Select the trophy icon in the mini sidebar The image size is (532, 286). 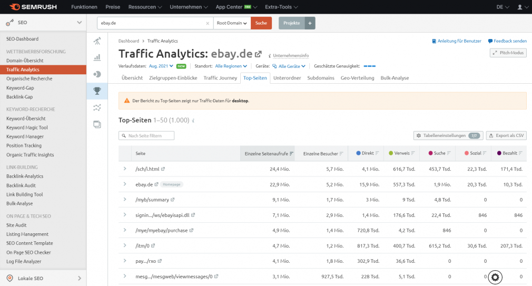(97, 91)
